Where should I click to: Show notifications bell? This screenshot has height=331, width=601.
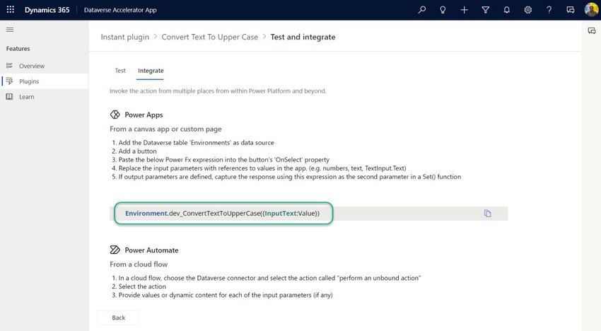click(x=506, y=10)
